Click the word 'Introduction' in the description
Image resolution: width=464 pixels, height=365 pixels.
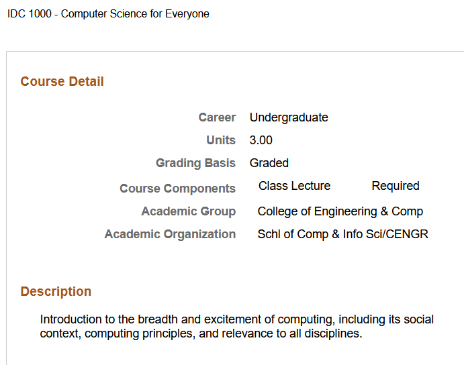click(x=71, y=319)
